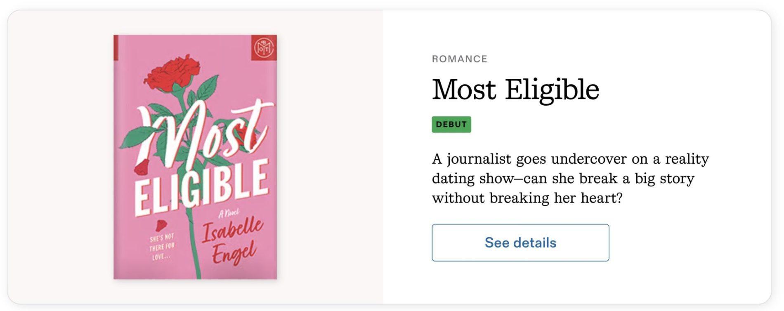This screenshot has width=784, height=311.
Task: Select the ROMANCE genre label
Action: click(459, 59)
